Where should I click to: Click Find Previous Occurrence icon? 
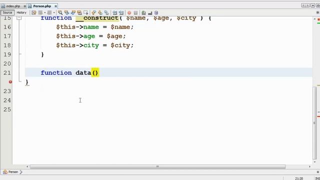[66, 12]
